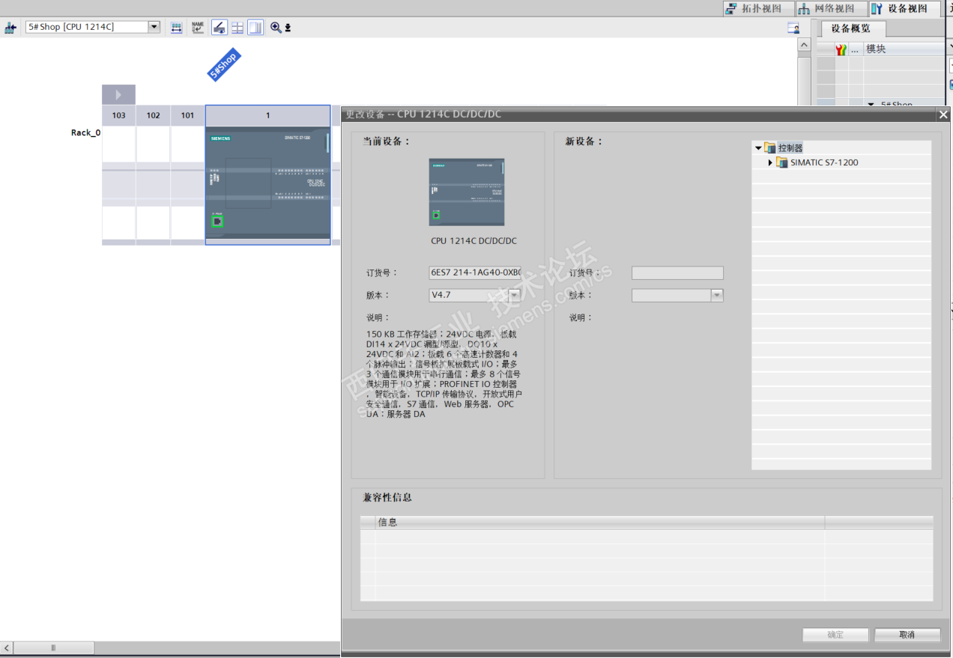This screenshot has height=658, width=953.
Task: Expand the SIMATIC S7-1200 tree node
Action: [x=770, y=162]
